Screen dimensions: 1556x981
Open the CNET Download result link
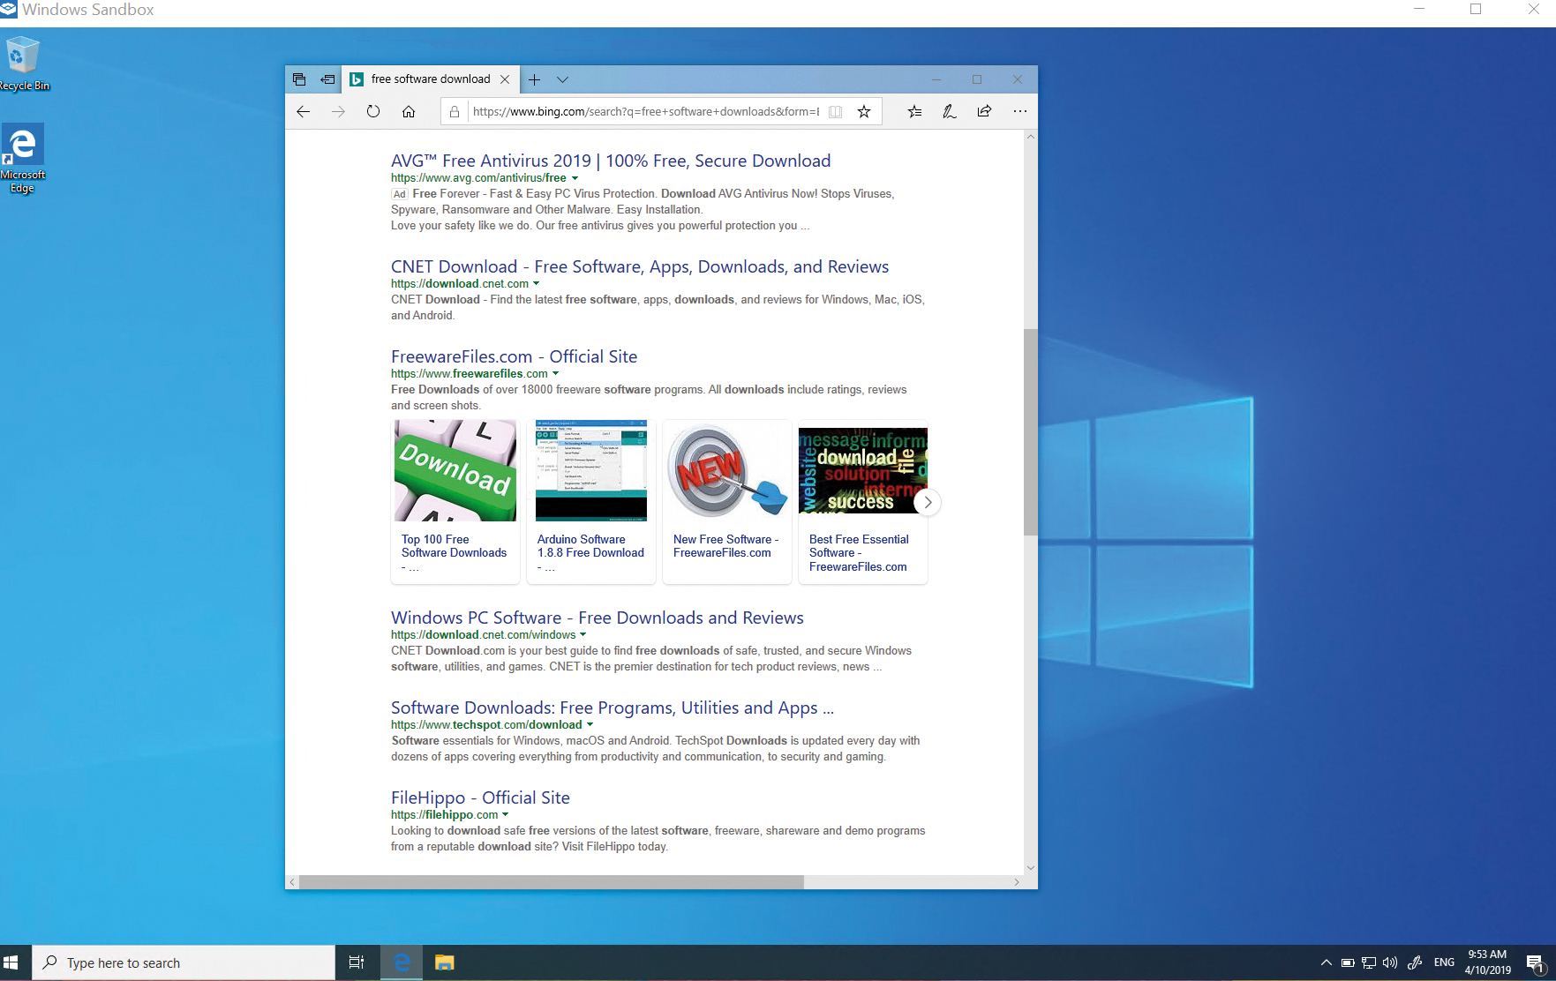[x=640, y=266]
